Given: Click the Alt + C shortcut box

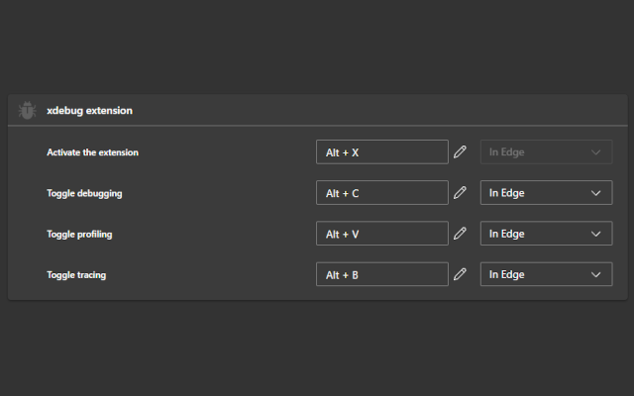Looking at the screenshot, I should pos(381,193).
